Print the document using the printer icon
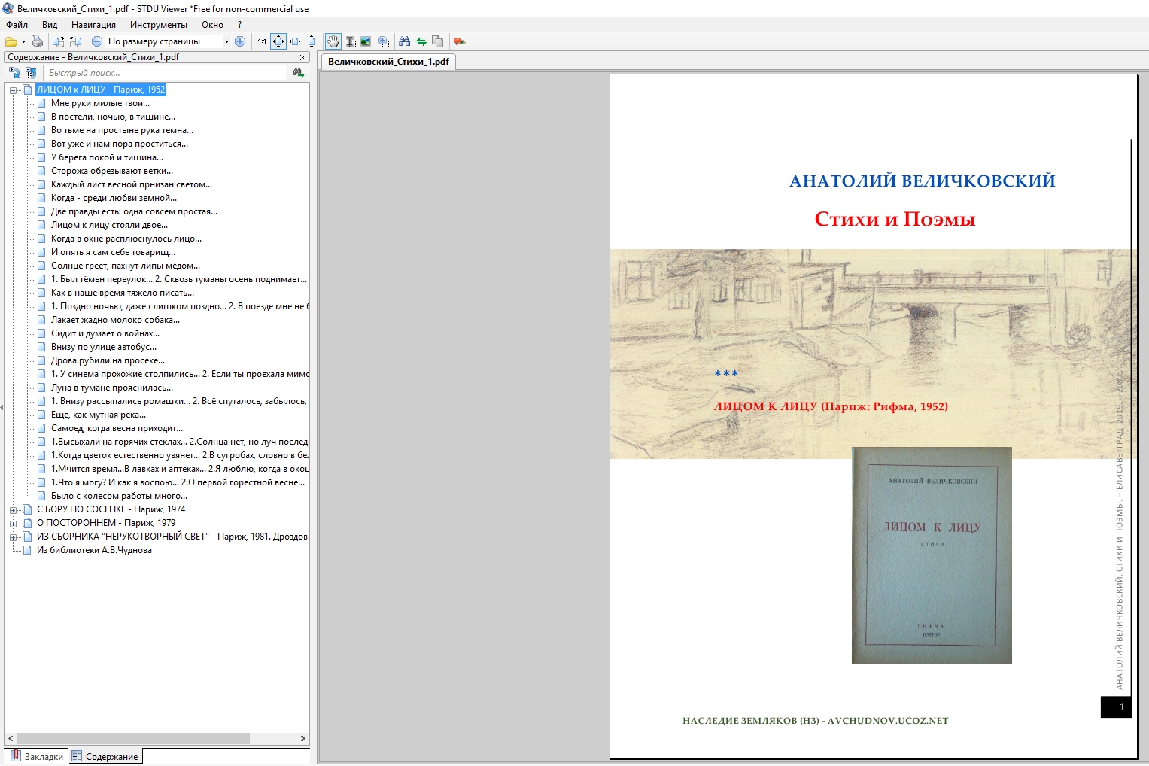The image size is (1149, 766). [x=37, y=41]
